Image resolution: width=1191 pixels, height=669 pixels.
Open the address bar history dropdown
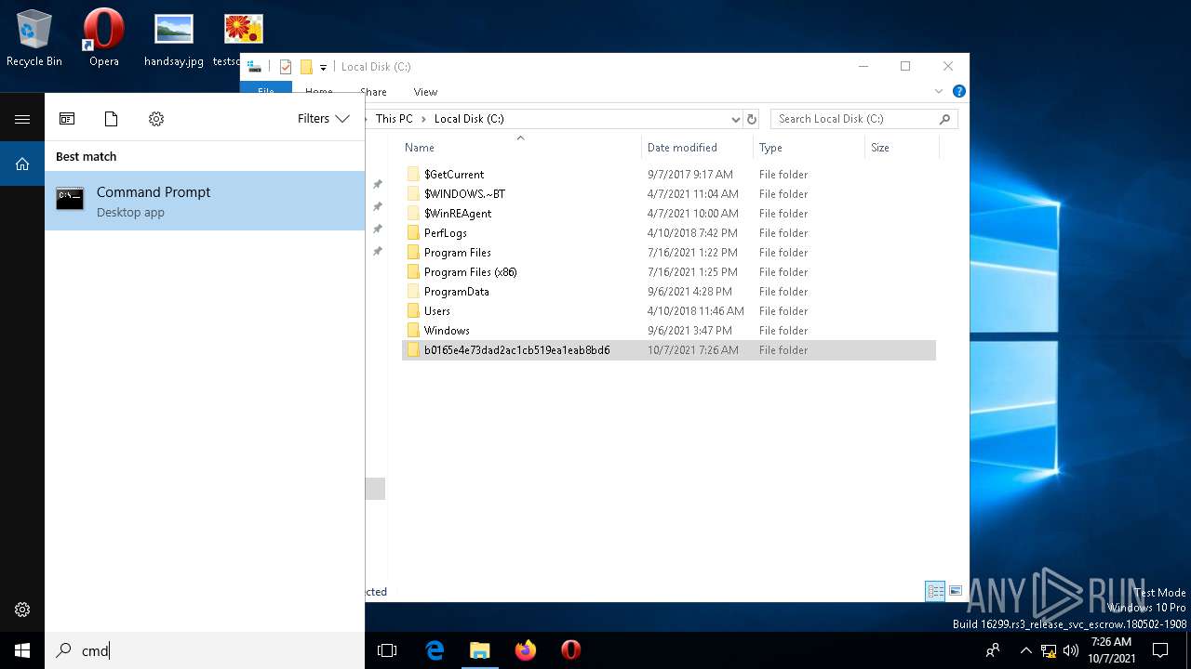pyautogui.click(x=735, y=119)
